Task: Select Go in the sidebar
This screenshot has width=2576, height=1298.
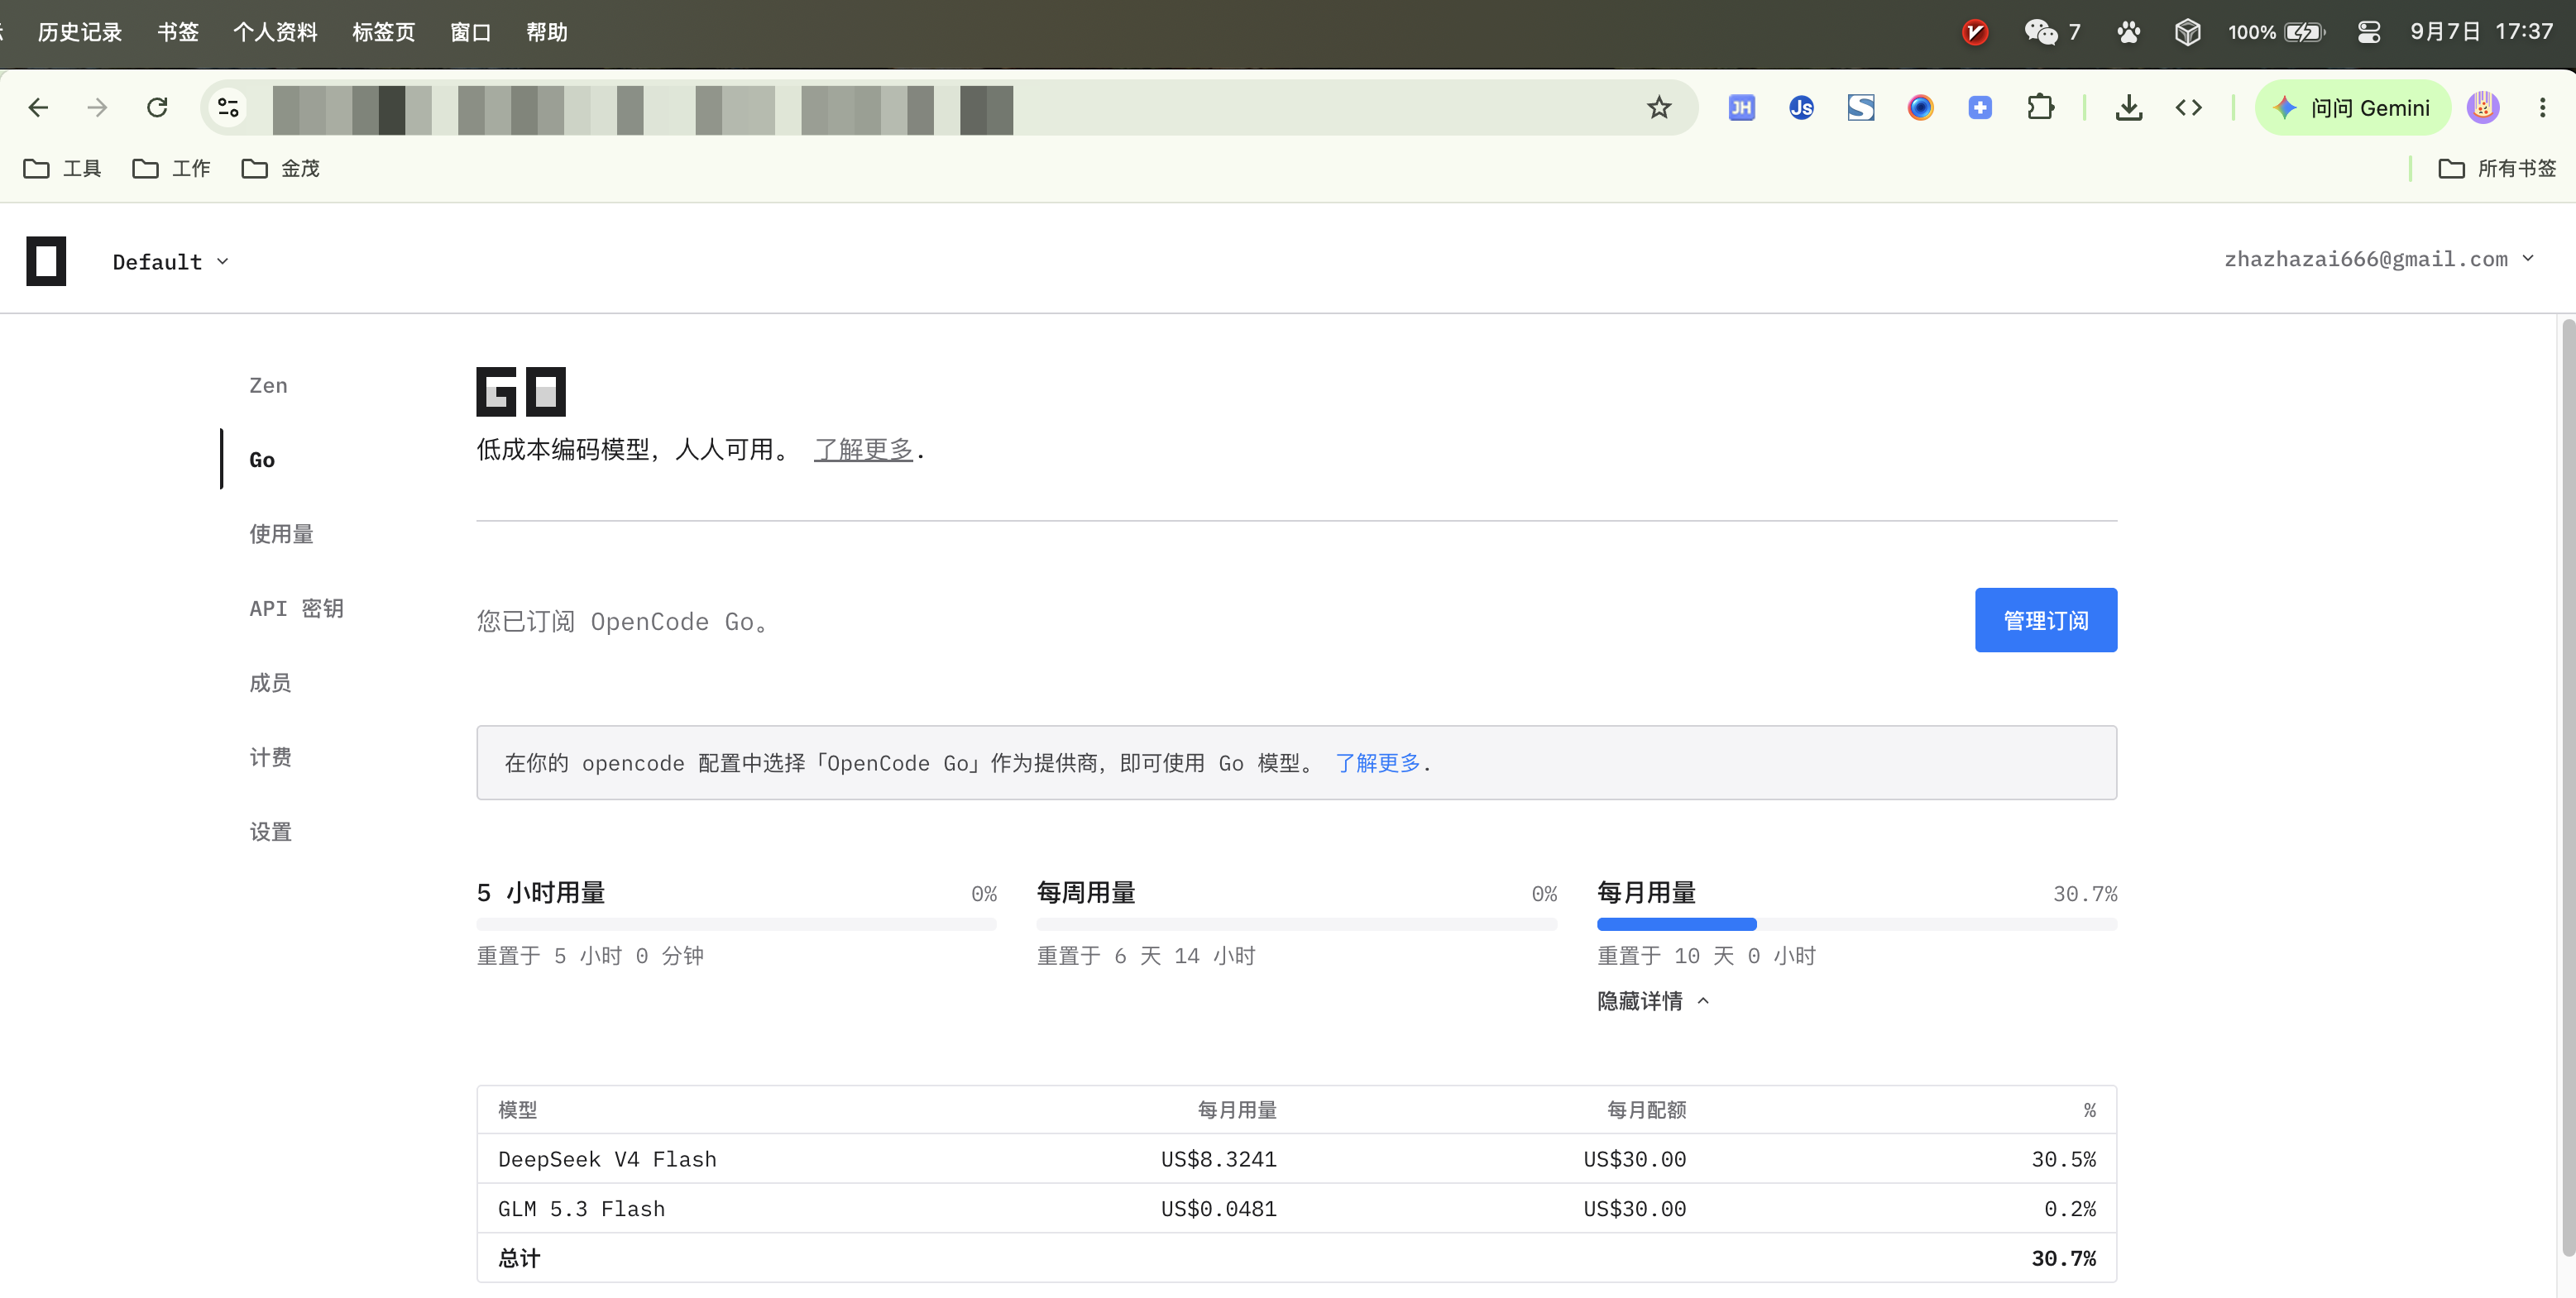Action: 262,460
